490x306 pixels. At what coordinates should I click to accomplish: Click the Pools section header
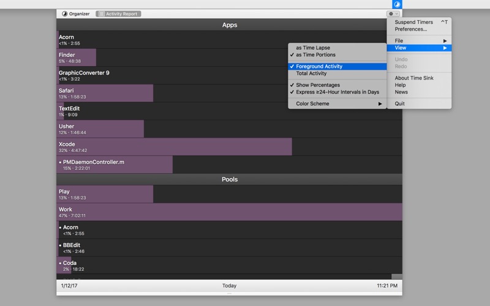click(x=229, y=179)
